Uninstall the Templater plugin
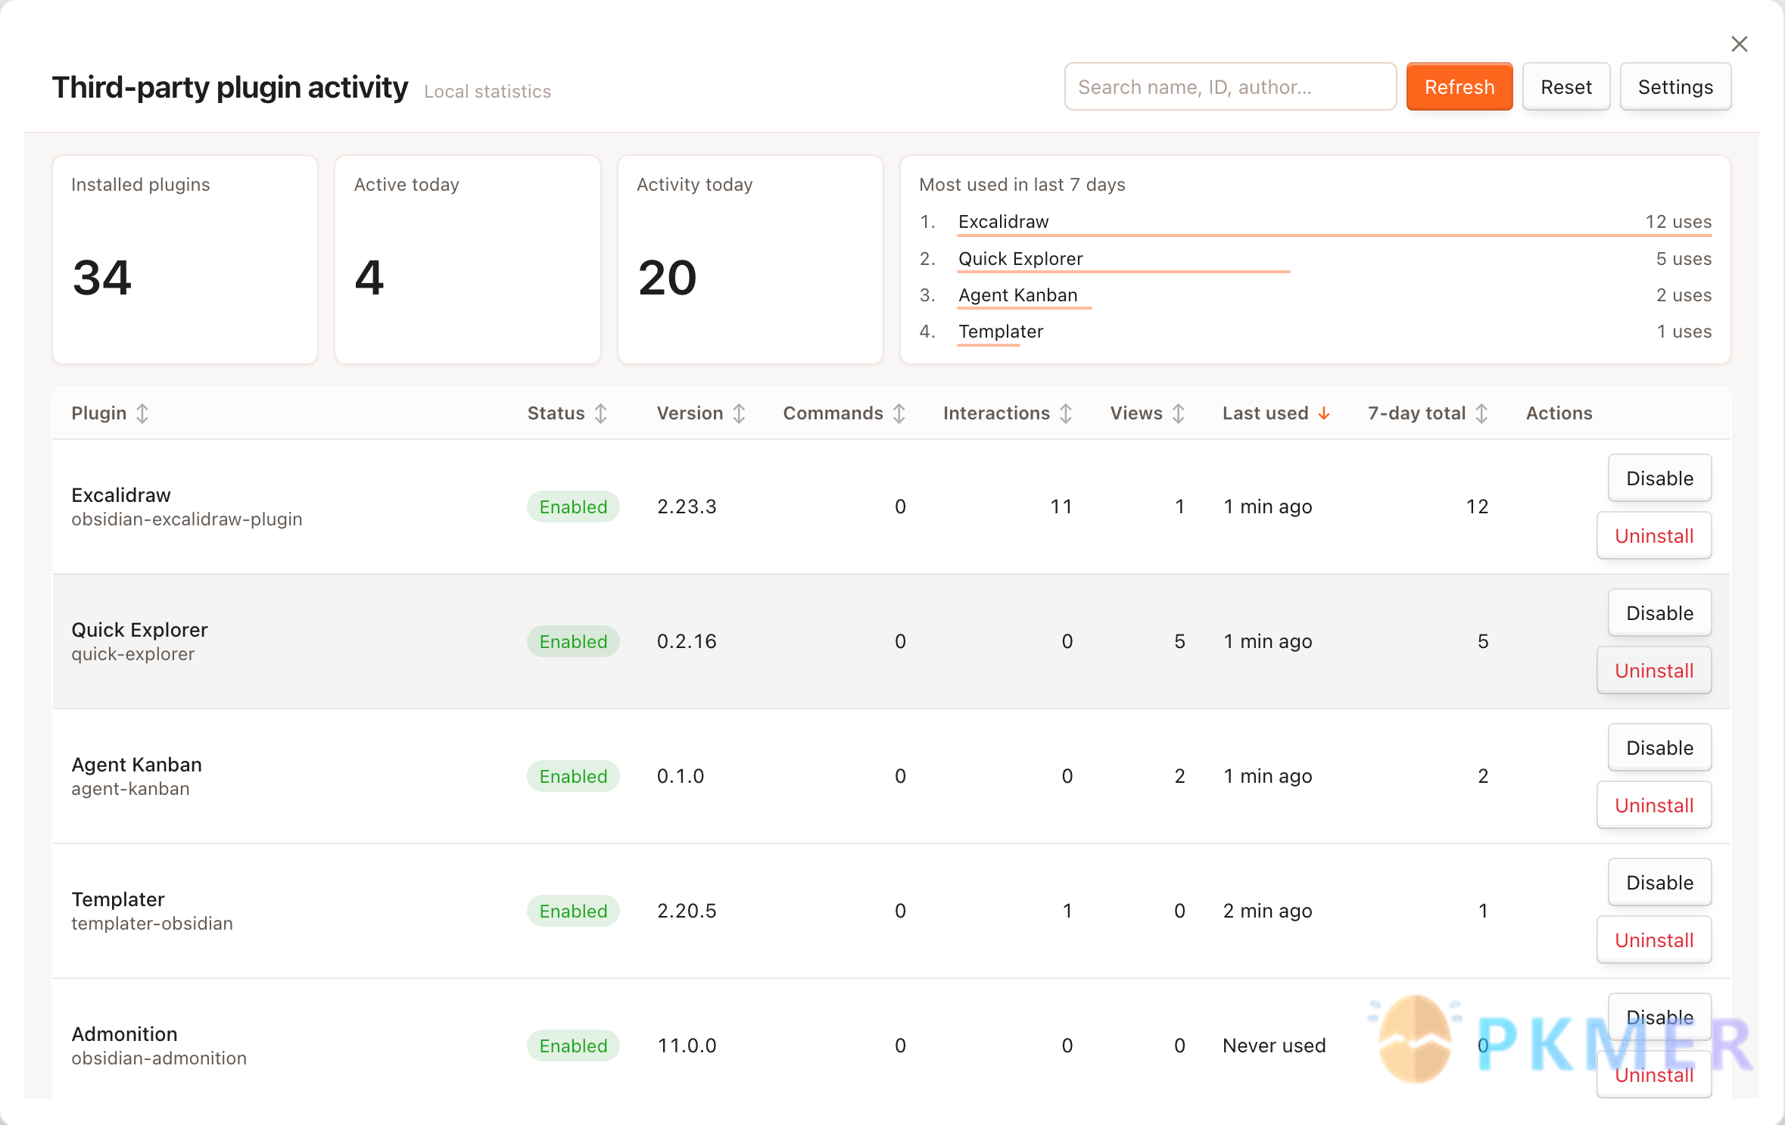Image resolution: width=1785 pixels, height=1125 pixels. (1654, 940)
